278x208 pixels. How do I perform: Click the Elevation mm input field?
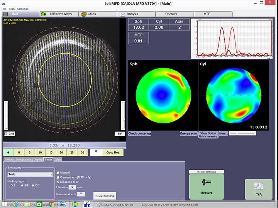72,187
